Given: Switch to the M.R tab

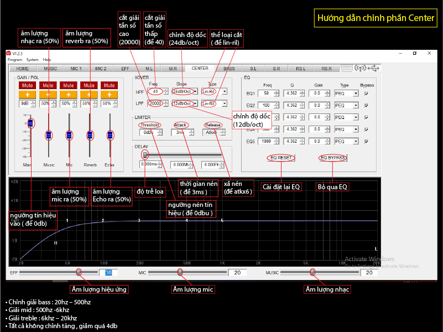Looking at the screenshot, I should coord(173,69).
